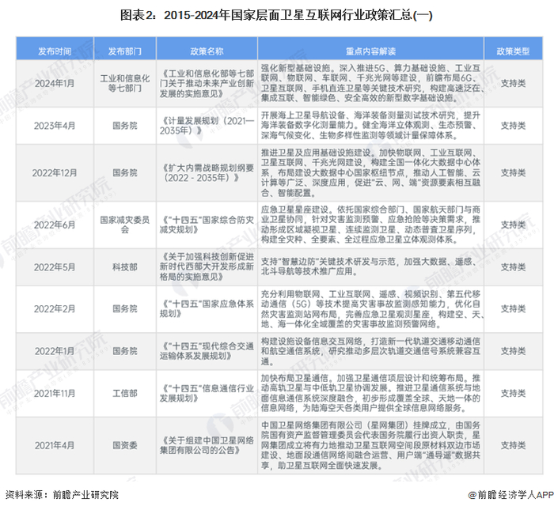Viewport: 554px width, 510px height.
Task: Click policy name 《"十四五"现代综合交通运输体系发展规划》
Action: click(x=207, y=351)
